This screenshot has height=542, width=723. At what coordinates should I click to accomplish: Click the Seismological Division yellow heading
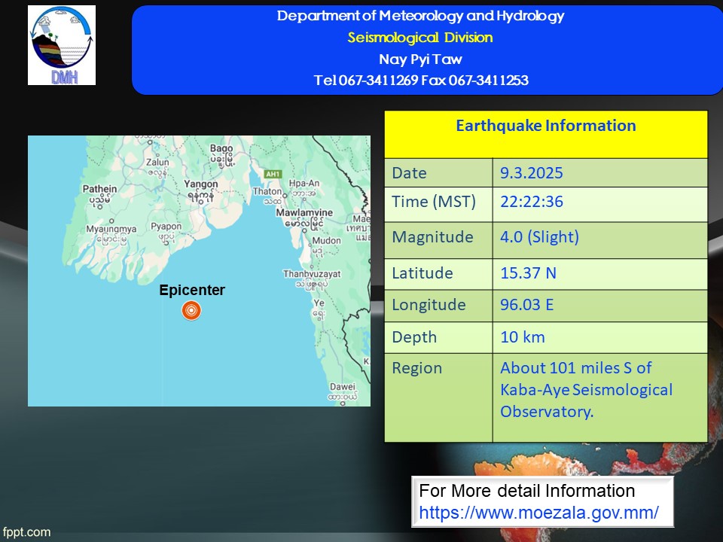coord(420,38)
